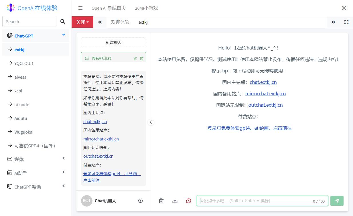Viewport: 353px width, 216px height.
Task: Open message history via the red clock icon
Action: pos(188,201)
